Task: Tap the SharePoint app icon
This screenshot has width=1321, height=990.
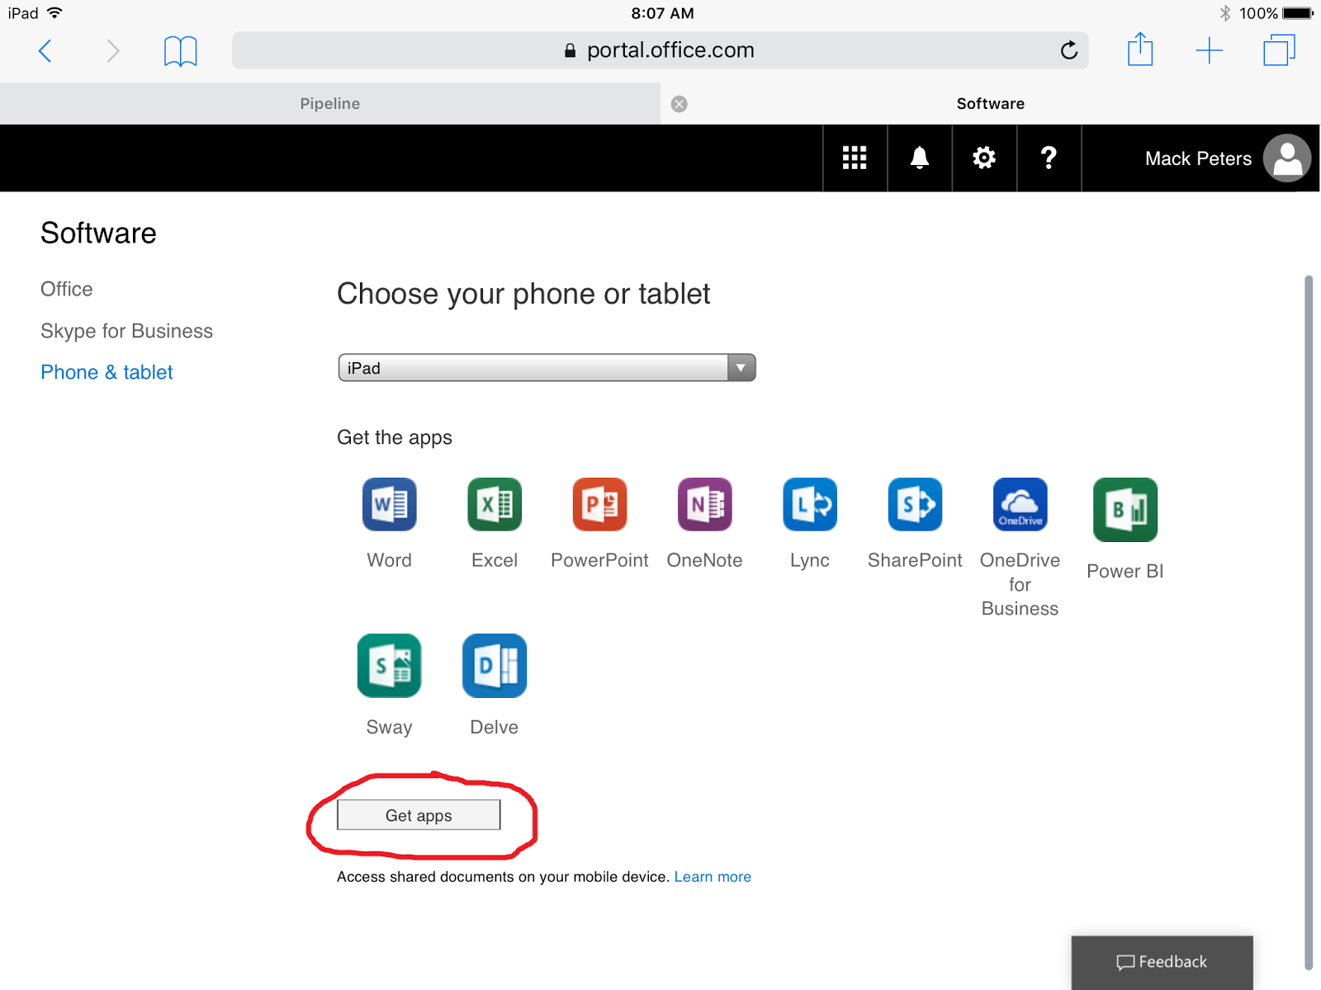Action: tap(915, 504)
